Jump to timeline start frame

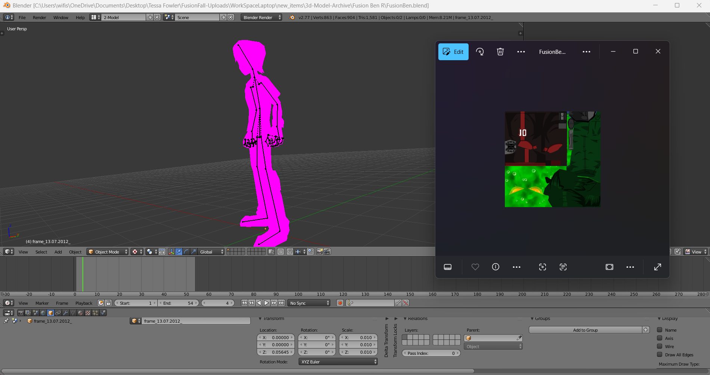(x=244, y=303)
